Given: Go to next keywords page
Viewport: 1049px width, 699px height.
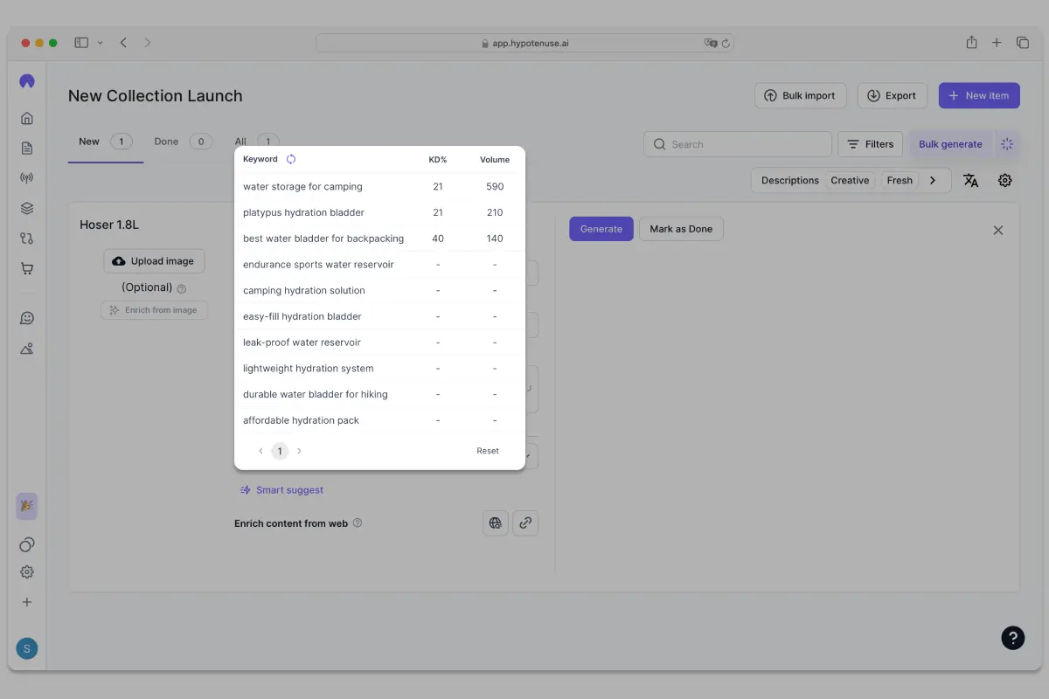Looking at the screenshot, I should coord(299,451).
